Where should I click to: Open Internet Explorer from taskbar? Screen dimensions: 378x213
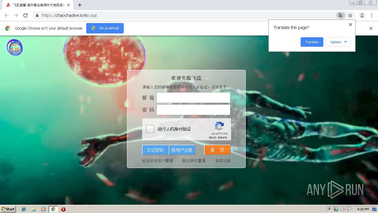[x=24, y=209]
